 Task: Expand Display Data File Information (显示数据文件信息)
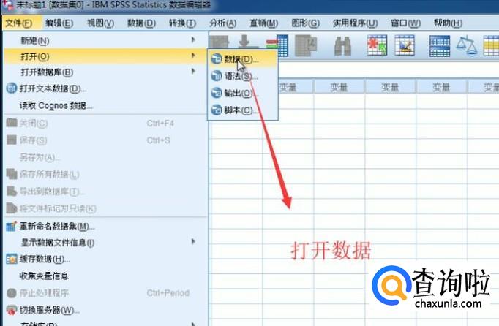pos(105,243)
